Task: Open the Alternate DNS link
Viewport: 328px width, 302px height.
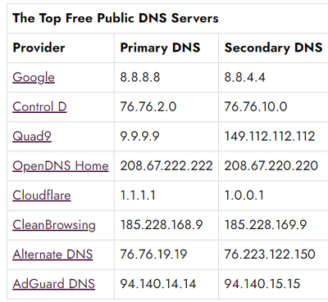Action: click(x=52, y=255)
